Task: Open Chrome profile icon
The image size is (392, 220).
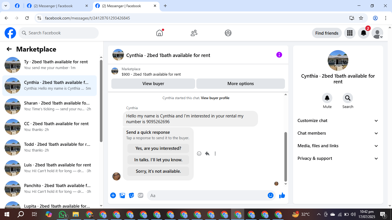Action: click(375, 18)
